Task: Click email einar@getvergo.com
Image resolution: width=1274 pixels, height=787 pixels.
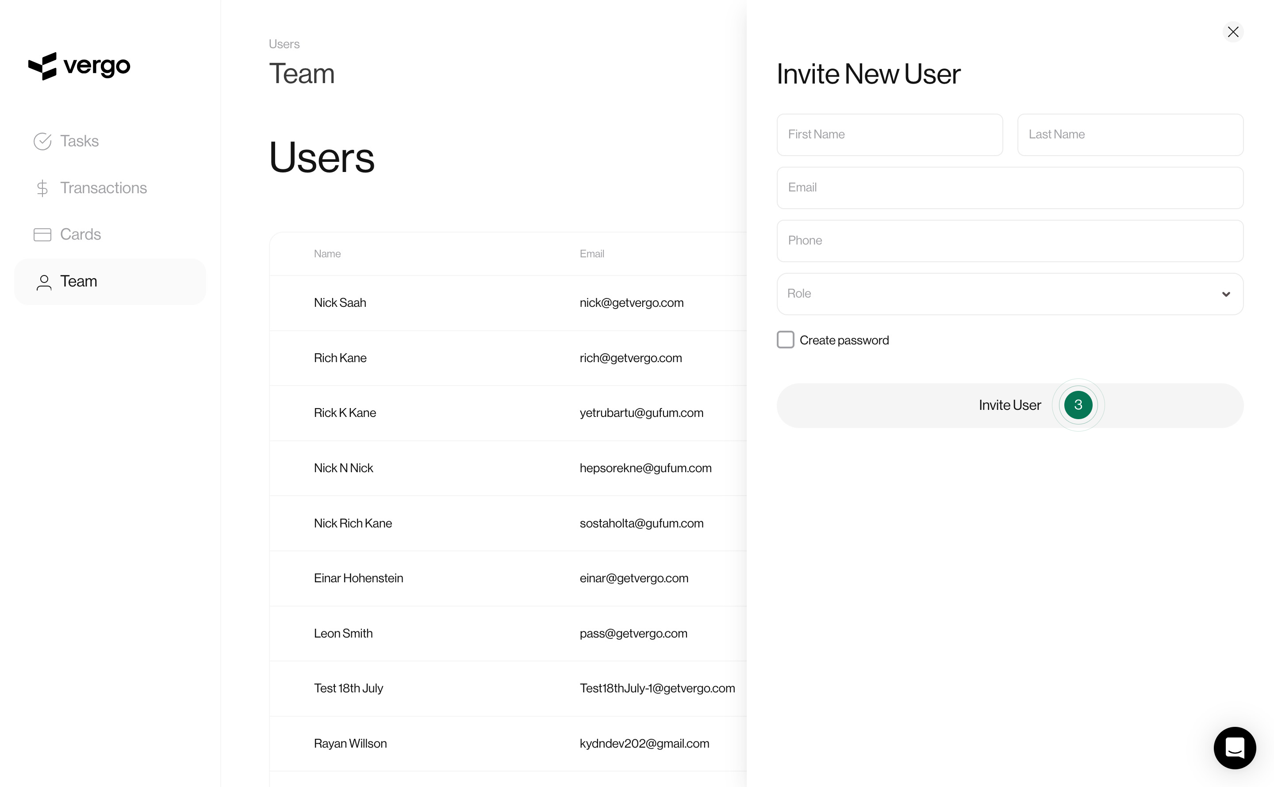Action: (x=633, y=578)
